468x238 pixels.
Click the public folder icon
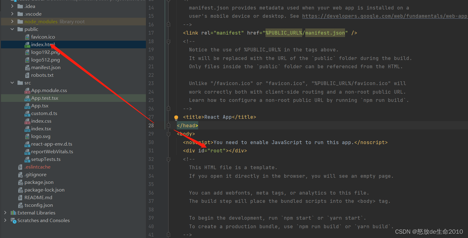click(x=20, y=29)
